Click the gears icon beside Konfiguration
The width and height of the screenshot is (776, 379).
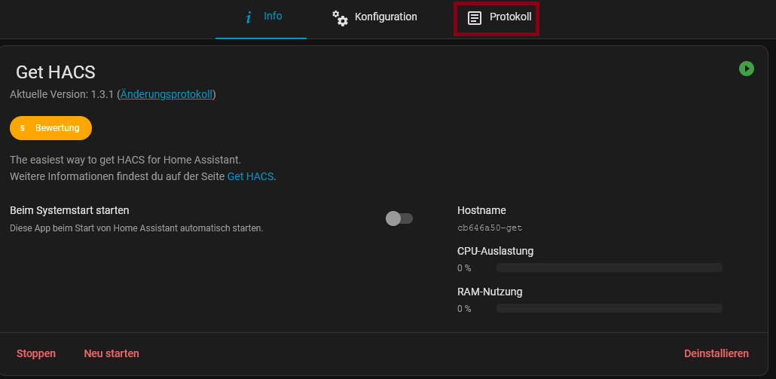pos(341,18)
